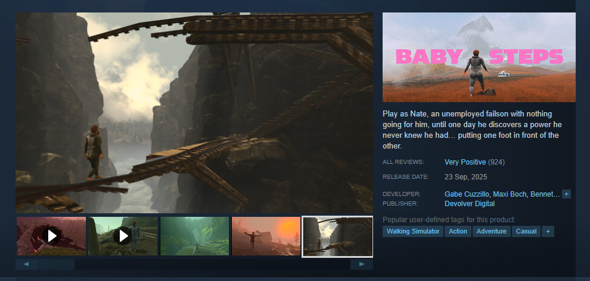Click the '(924)' review count
The width and height of the screenshot is (590, 281).
pos(496,162)
